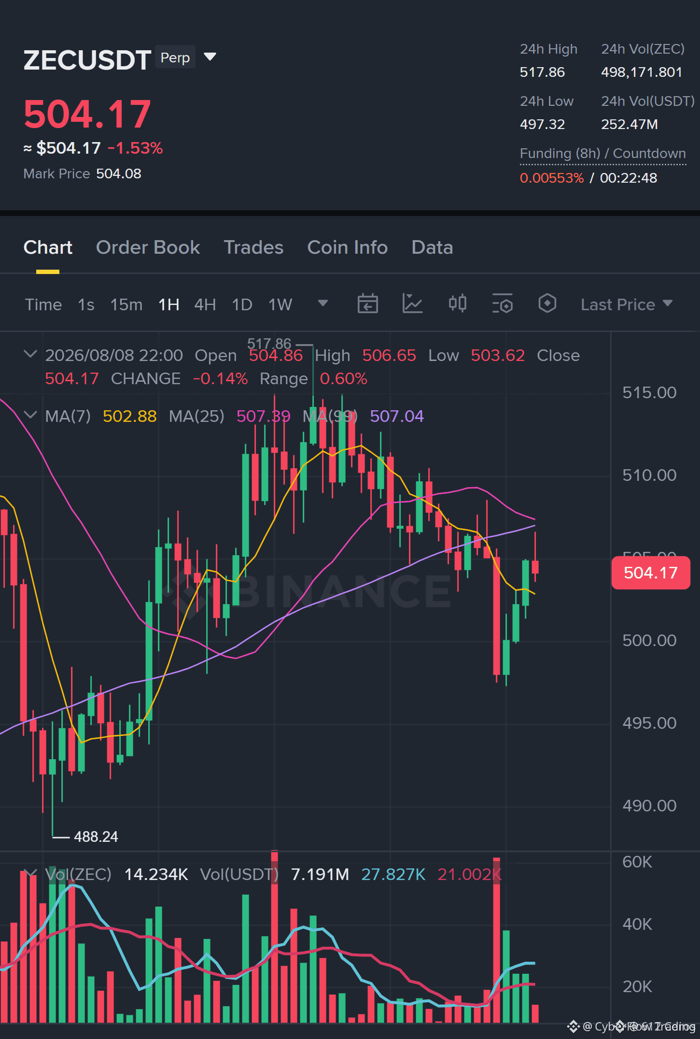700x1039 pixels.
Task: Open chart display settings icon
Action: coord(503,304)
